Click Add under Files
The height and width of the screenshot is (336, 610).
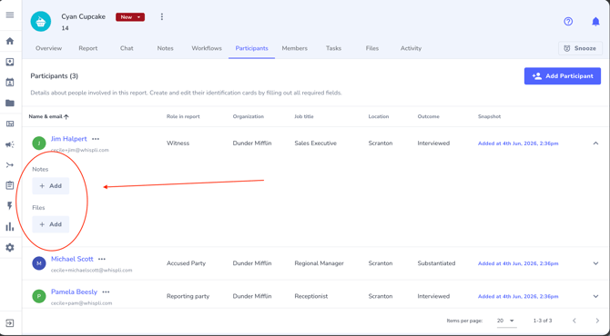pyautogui.click(x=51, y=224)
